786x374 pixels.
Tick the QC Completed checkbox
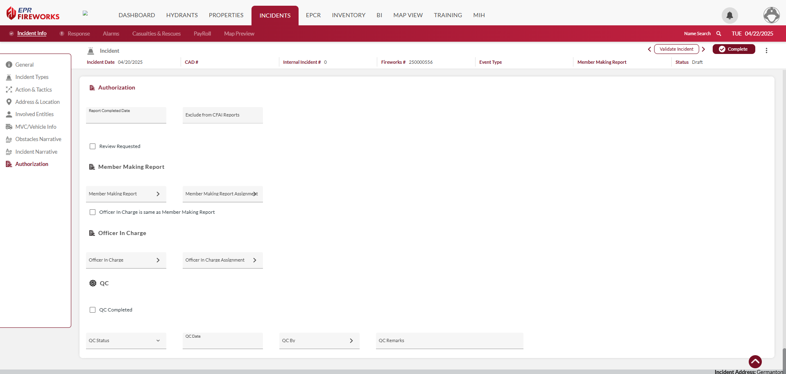click(93, 310)
